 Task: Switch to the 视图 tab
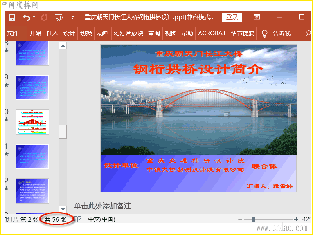(x=171, y=33)
